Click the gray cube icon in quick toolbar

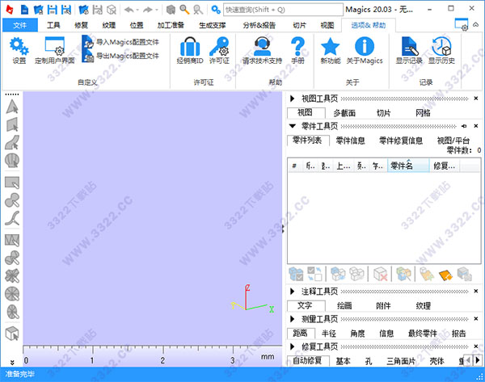click(171, 10)
